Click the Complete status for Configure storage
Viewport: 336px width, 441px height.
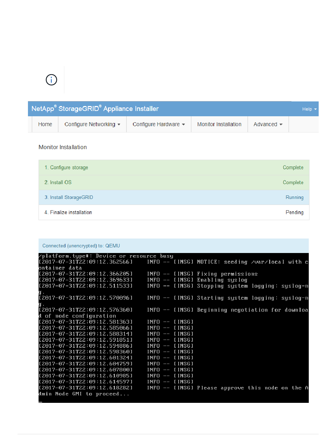click(x=293, y=167)
